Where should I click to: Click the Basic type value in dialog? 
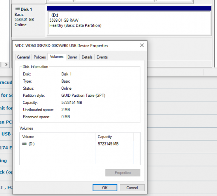tap(66, 81)
